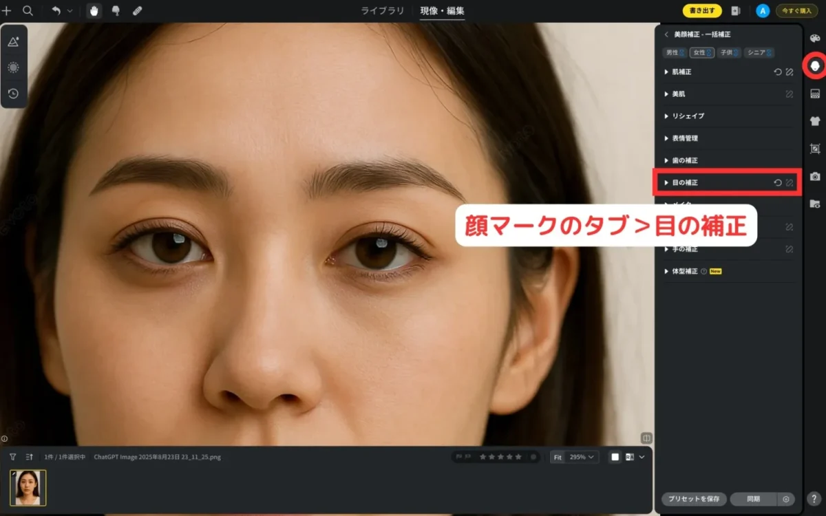Screen dimensions: 826x516
Task: Toggle 肌補正 effect off icon
Action: point(790,72)
